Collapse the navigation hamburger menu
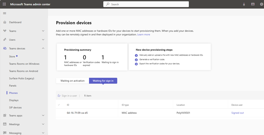 click(5, 13)
